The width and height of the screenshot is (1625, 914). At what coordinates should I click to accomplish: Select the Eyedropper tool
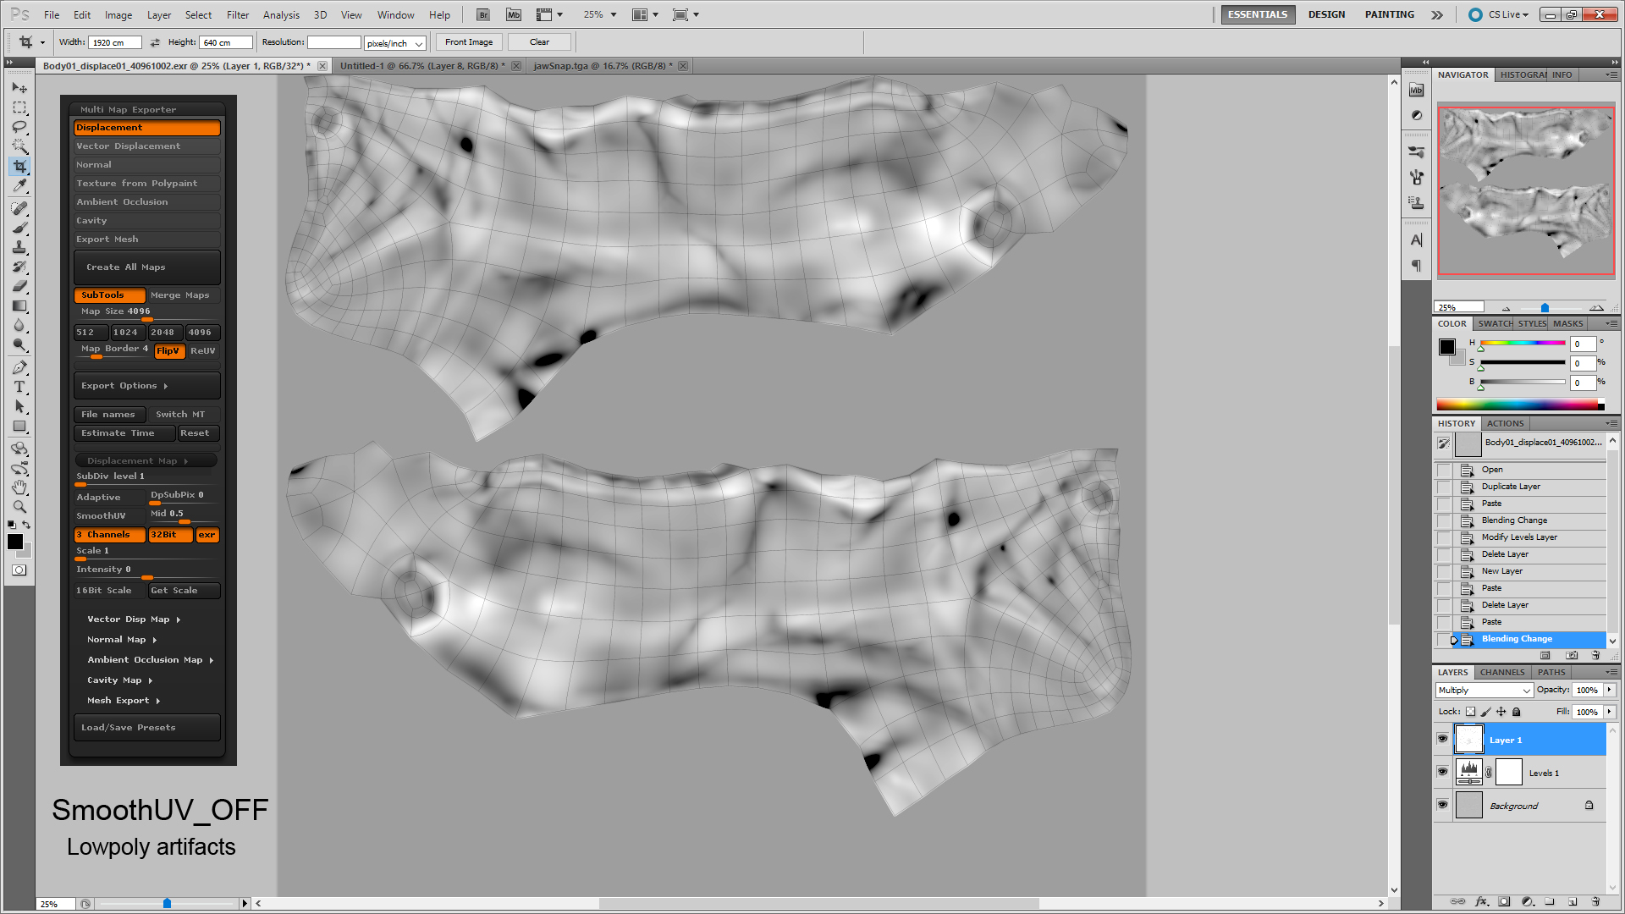coord(19,185)
